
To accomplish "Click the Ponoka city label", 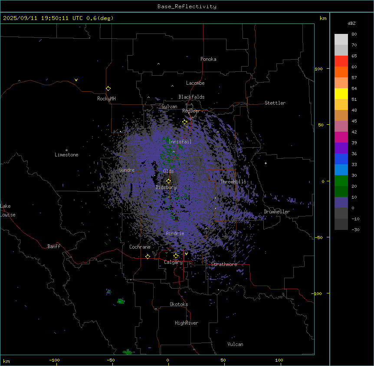I will (x=208, y=59).
